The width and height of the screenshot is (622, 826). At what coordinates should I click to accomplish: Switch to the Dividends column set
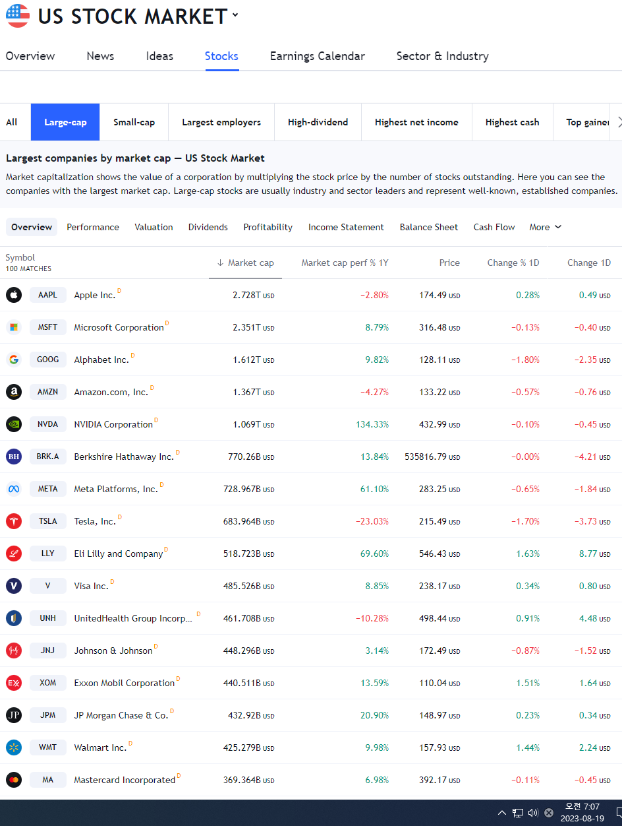(208, 227)
